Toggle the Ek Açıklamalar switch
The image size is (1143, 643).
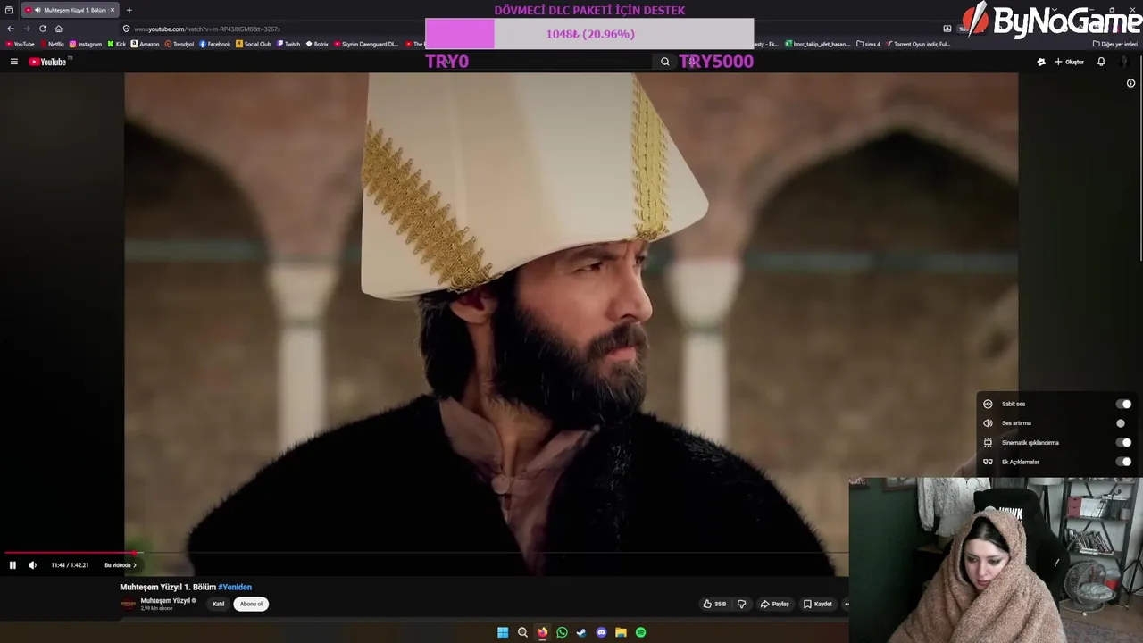pyautogui.click(x=1124, y=462)
